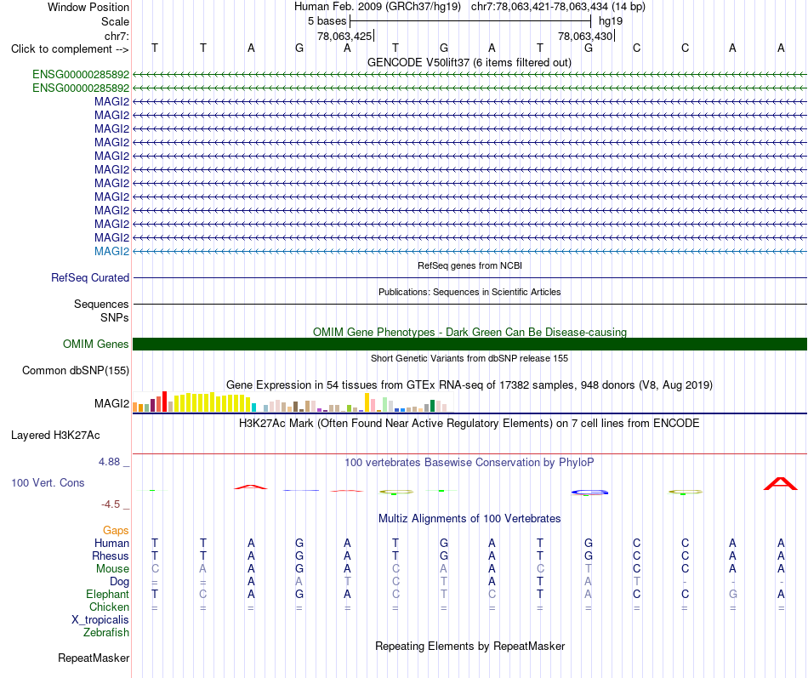Click the hg19 label beside scale bar
Image resolution: width=808 pixels, height=678 pixels.
coord(611,21)
